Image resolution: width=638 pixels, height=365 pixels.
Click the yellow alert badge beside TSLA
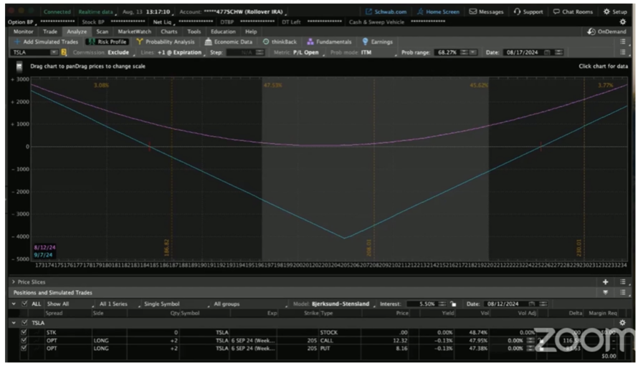(64, 52)
